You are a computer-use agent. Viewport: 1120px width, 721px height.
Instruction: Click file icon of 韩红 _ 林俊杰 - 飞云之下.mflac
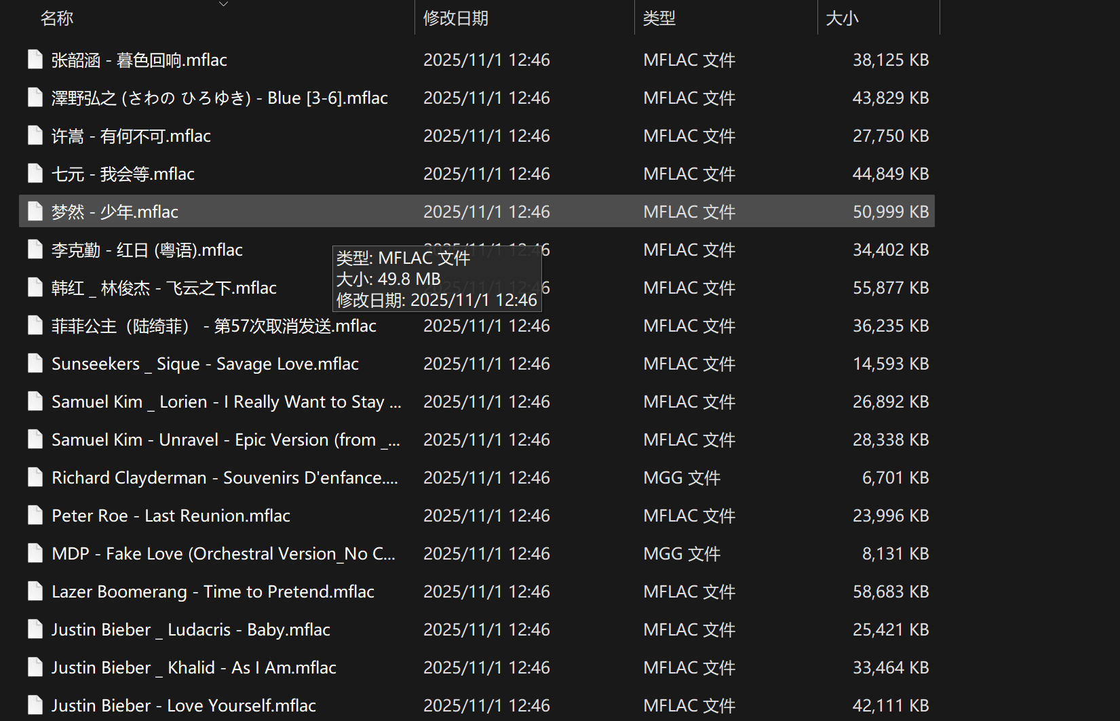(35, 288)
